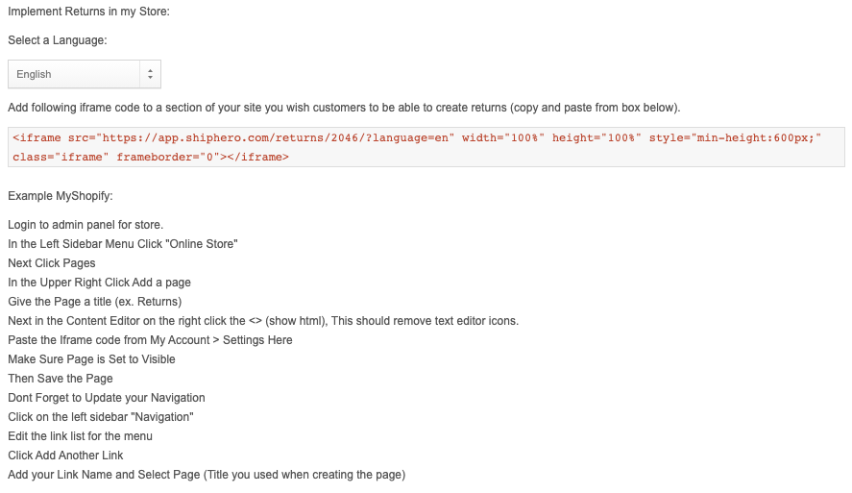
Task: Click the "Login to admin panel for store" line
Action: pyautogui.click(x=85, y=225)
